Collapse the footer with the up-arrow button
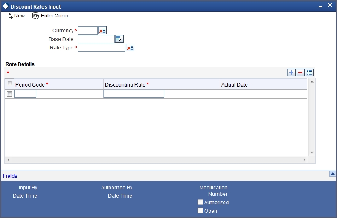This screenshot has height=218, width=337. pos(332,174)
